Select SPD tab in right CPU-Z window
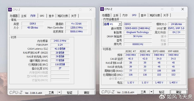The width and height of the screenshot is (194, 101). (x=134, y=15)
